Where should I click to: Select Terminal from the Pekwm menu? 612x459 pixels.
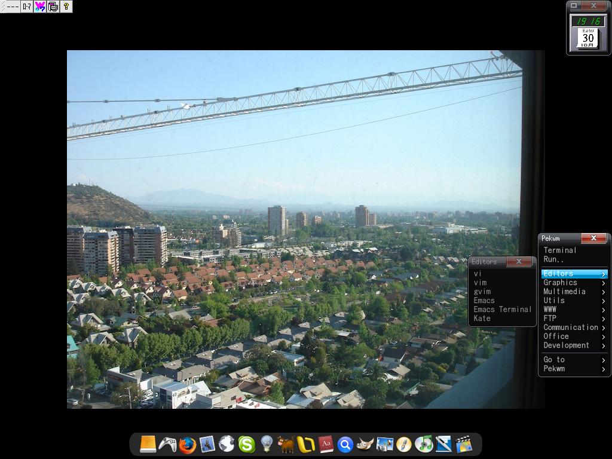click(x=560, y=250)
